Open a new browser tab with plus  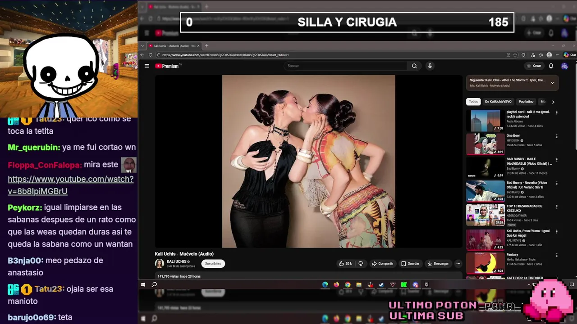206,46
